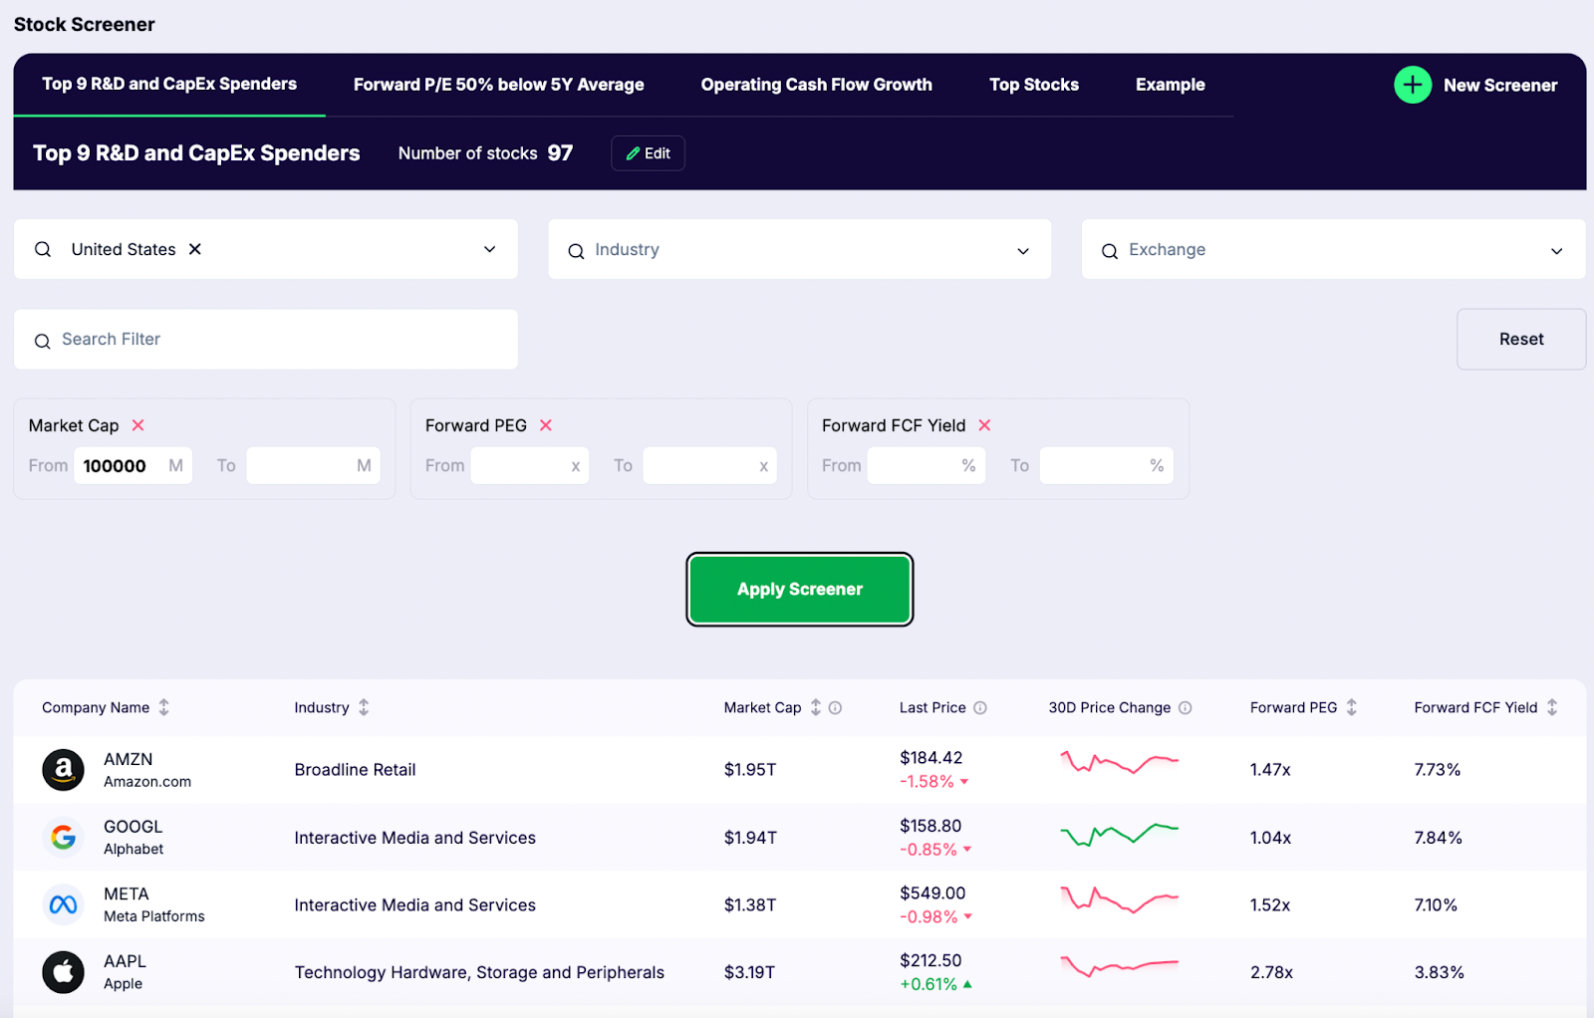This screenshot has height=1018, width=1594.
Task: Click the green plus New Screener icon
Action: click(1412, 85)
